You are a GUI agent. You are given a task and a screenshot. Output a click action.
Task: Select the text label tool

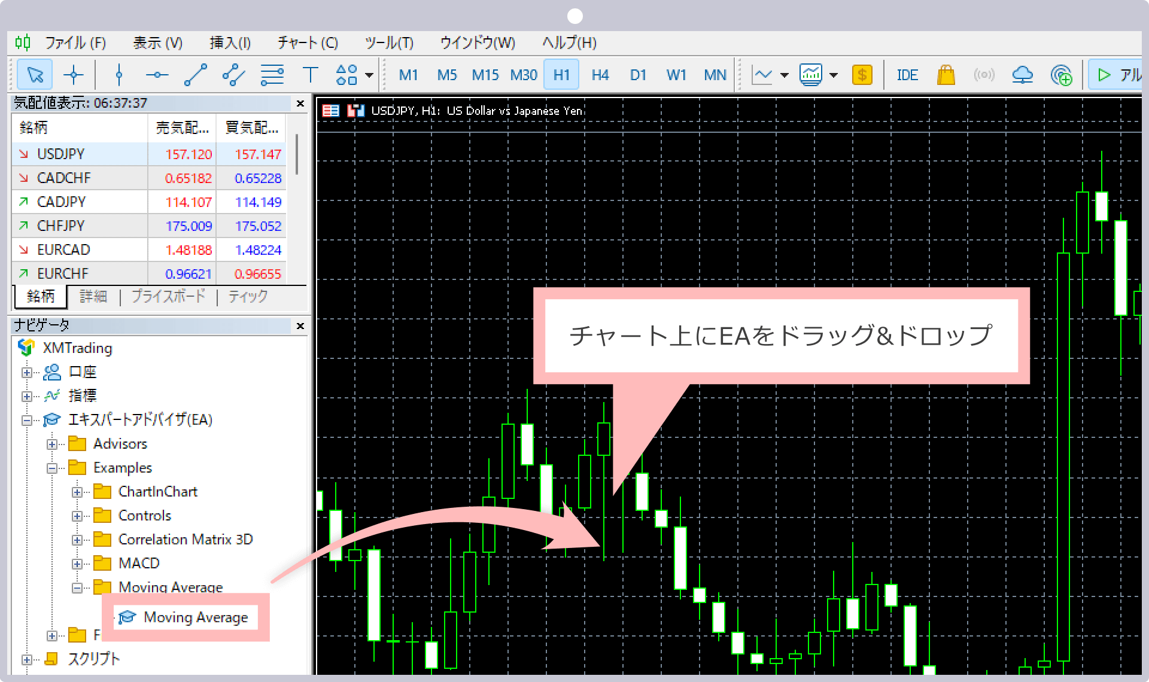click(x=310, y=75)
